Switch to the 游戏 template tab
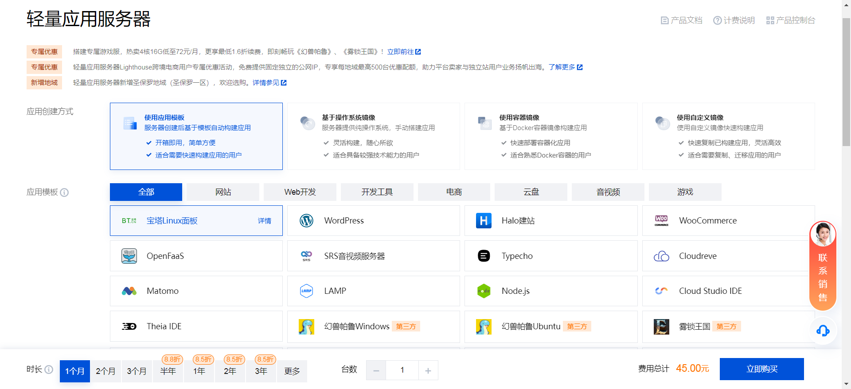This screenshot has width=851, height=389. (685, 192)
